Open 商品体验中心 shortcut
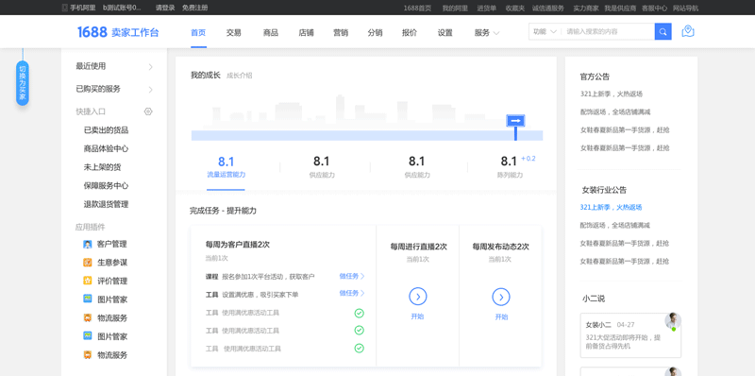 click(106, 148)
